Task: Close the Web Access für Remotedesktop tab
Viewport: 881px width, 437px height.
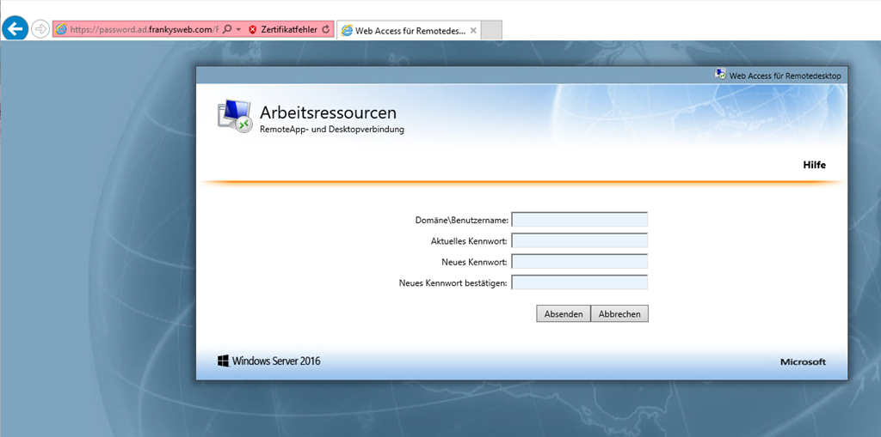Action: pyautogui.click(x=473, y=30)
